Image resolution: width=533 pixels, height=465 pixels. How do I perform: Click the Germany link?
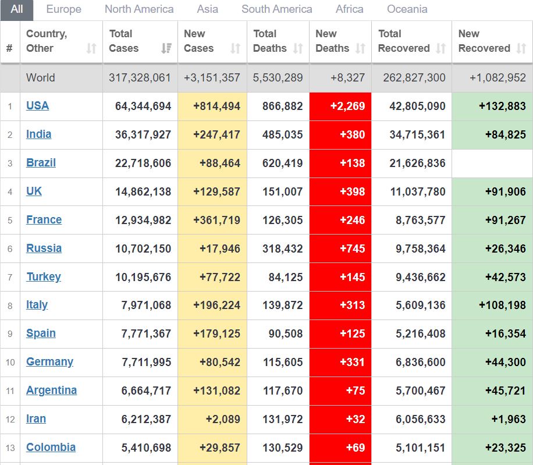49,361
